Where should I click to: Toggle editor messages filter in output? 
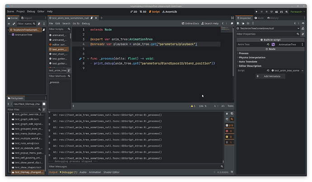[x=229, y=142]
